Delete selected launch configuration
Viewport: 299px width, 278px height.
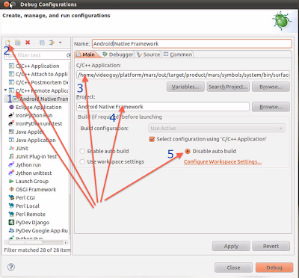[x=28, y=43]
